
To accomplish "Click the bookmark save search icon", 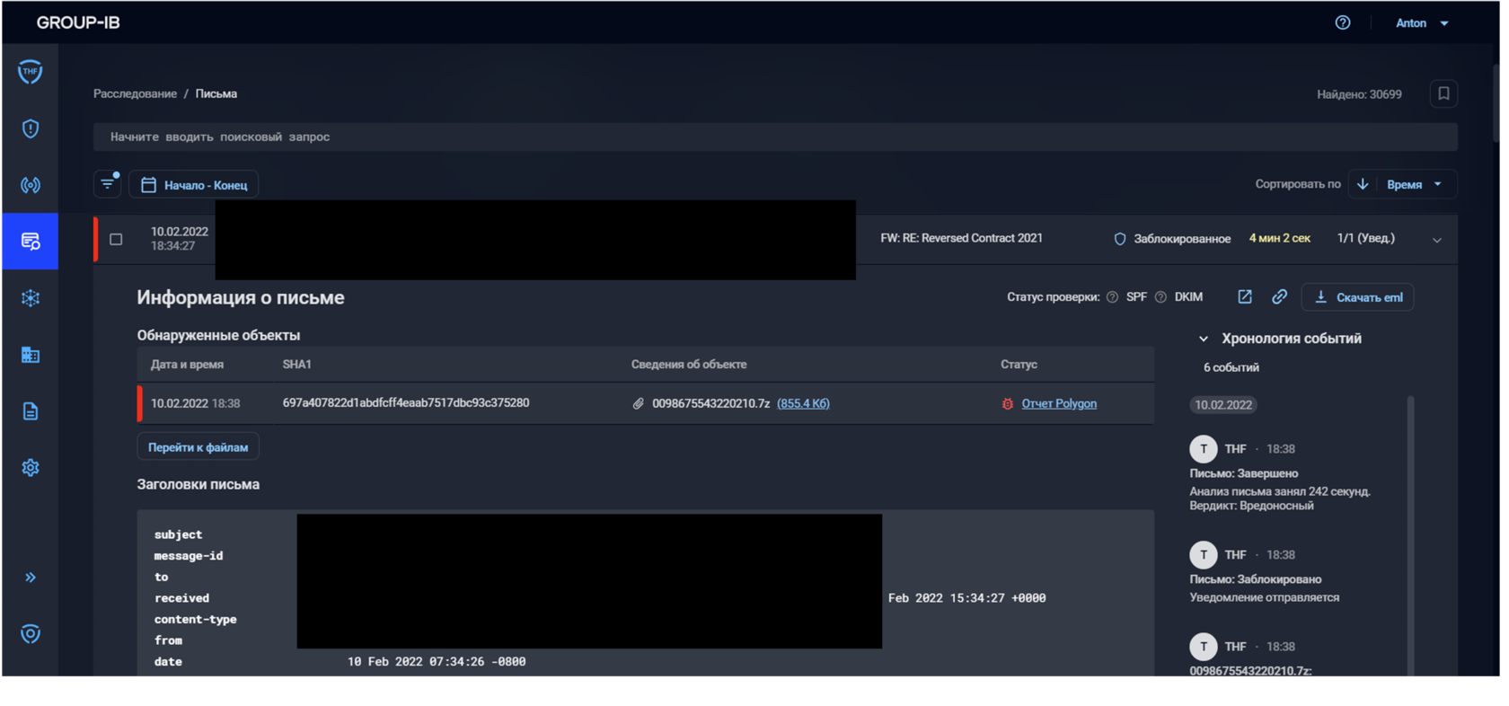I will point(1443,93).
